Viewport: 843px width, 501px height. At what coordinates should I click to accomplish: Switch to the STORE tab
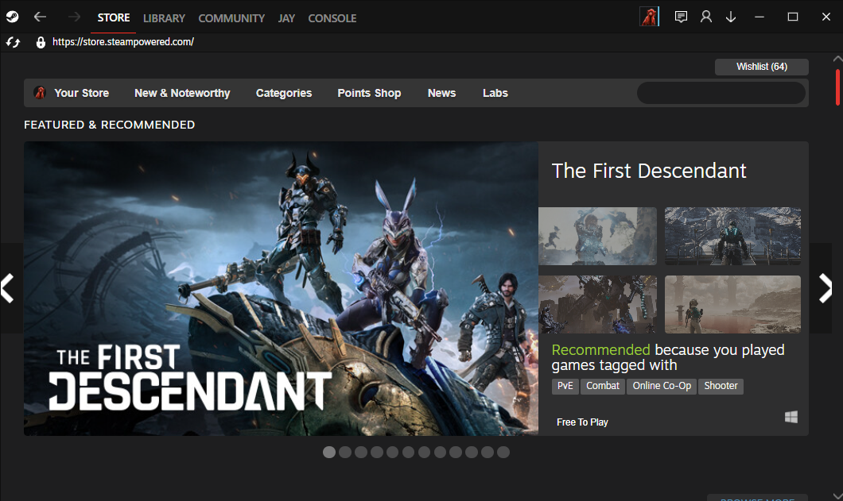(114, 17)
